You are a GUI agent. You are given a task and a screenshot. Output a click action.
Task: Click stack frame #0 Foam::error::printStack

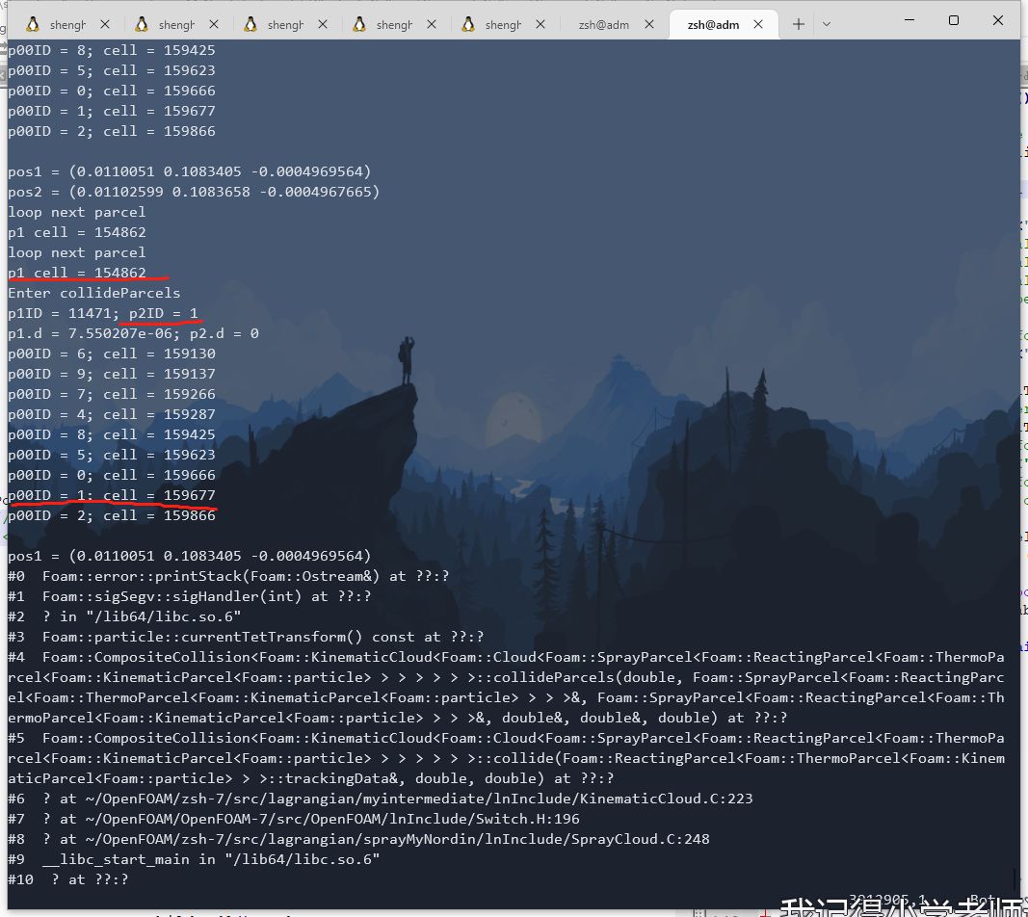point(228,576)
